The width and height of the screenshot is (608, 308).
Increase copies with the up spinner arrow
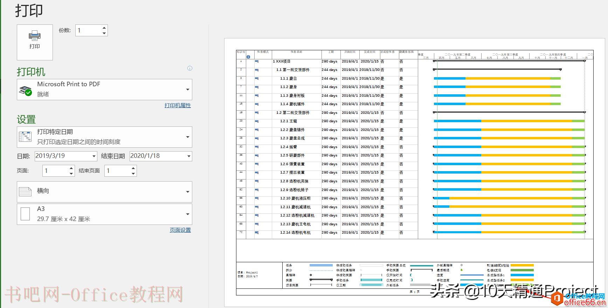click(x=104, y=28)
